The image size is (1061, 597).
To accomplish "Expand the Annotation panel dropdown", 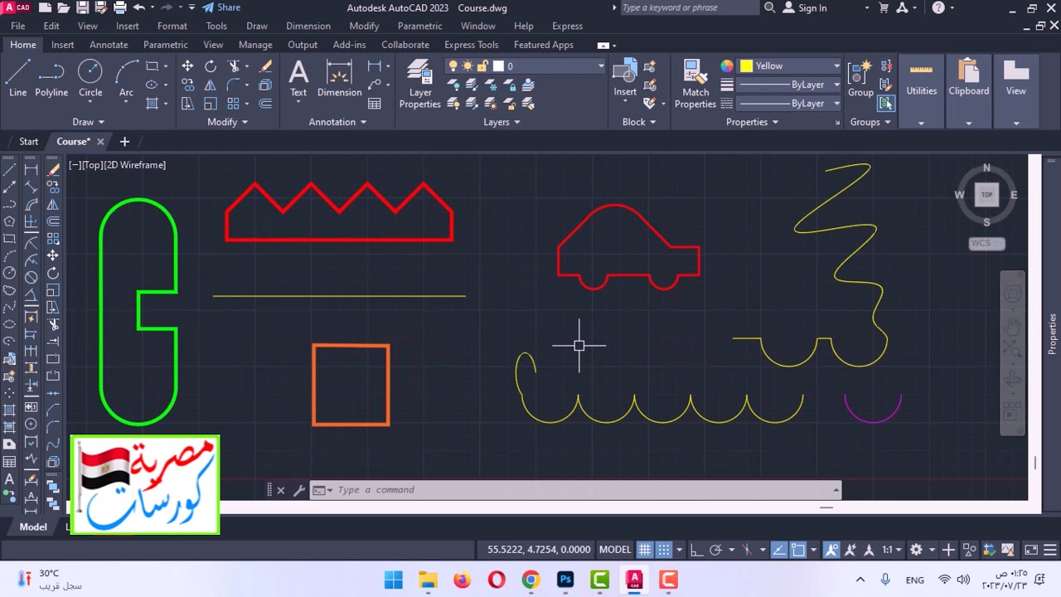I will point(337,122).
